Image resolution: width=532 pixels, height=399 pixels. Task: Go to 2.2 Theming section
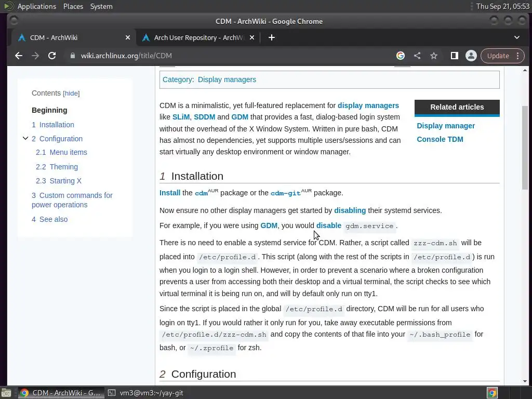[57, 167]
